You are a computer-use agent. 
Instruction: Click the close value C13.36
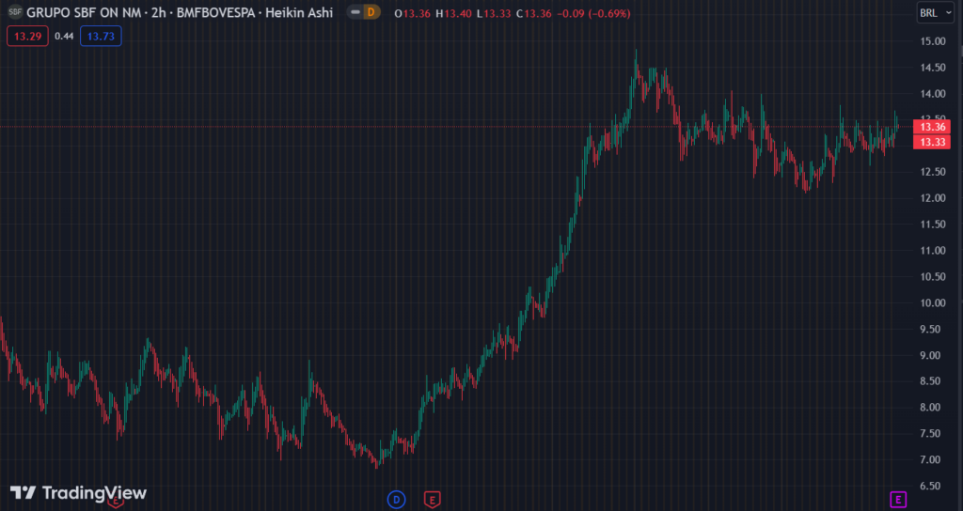pos(534,13)
